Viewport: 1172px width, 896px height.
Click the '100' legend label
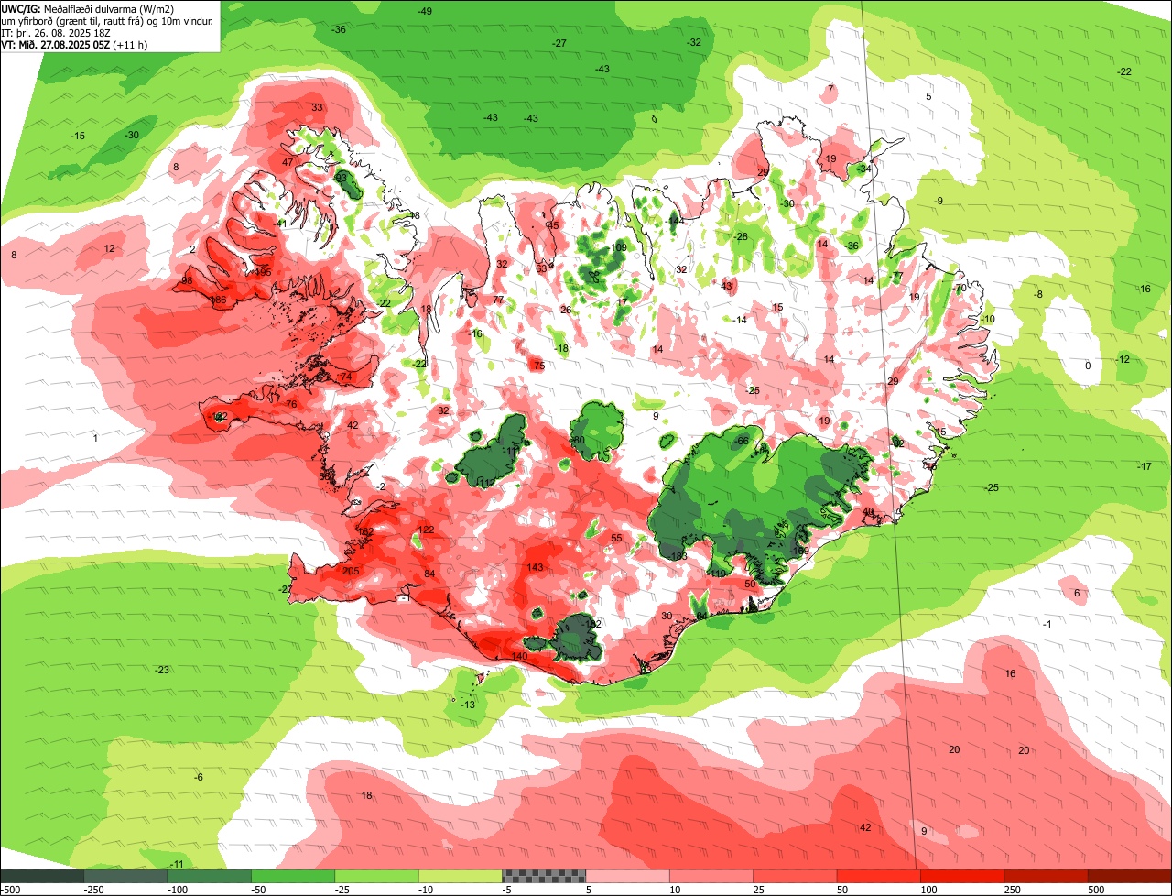click(928, 889)
